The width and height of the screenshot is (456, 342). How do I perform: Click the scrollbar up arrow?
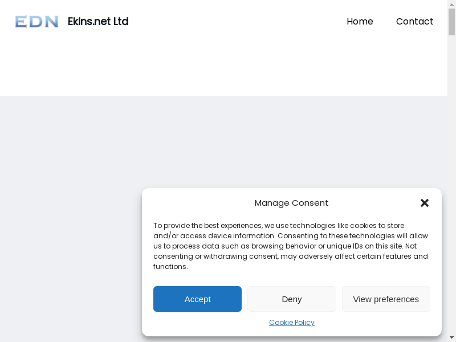(451, 4)
